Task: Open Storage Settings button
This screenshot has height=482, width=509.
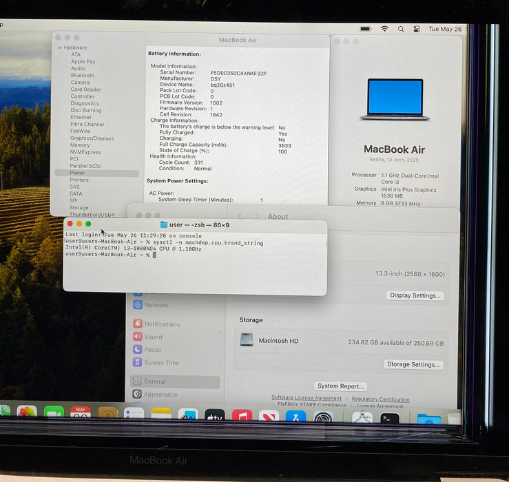Action: pos(413,364)
